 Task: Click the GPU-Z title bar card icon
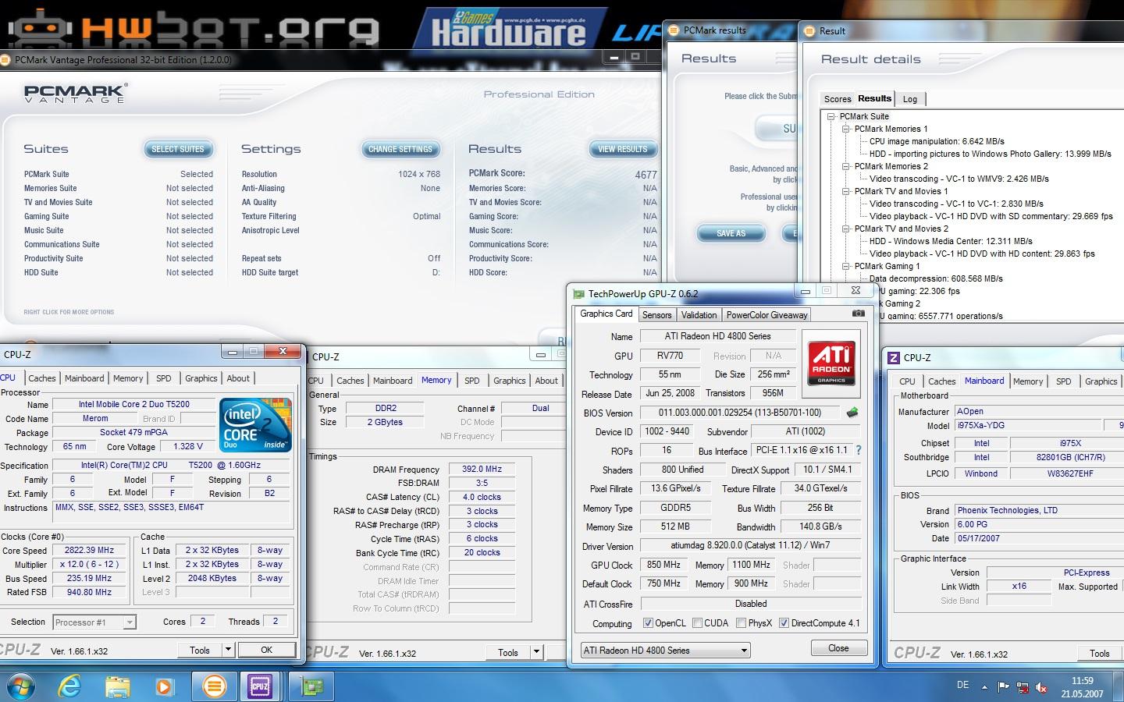[578, 294]
